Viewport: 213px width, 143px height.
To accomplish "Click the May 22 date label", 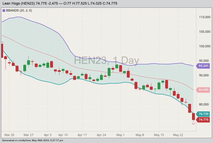I will coord(178,135).
